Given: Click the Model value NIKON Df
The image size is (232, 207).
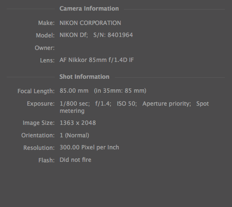Looking at the screenshot, I should [x=73, y=35].
